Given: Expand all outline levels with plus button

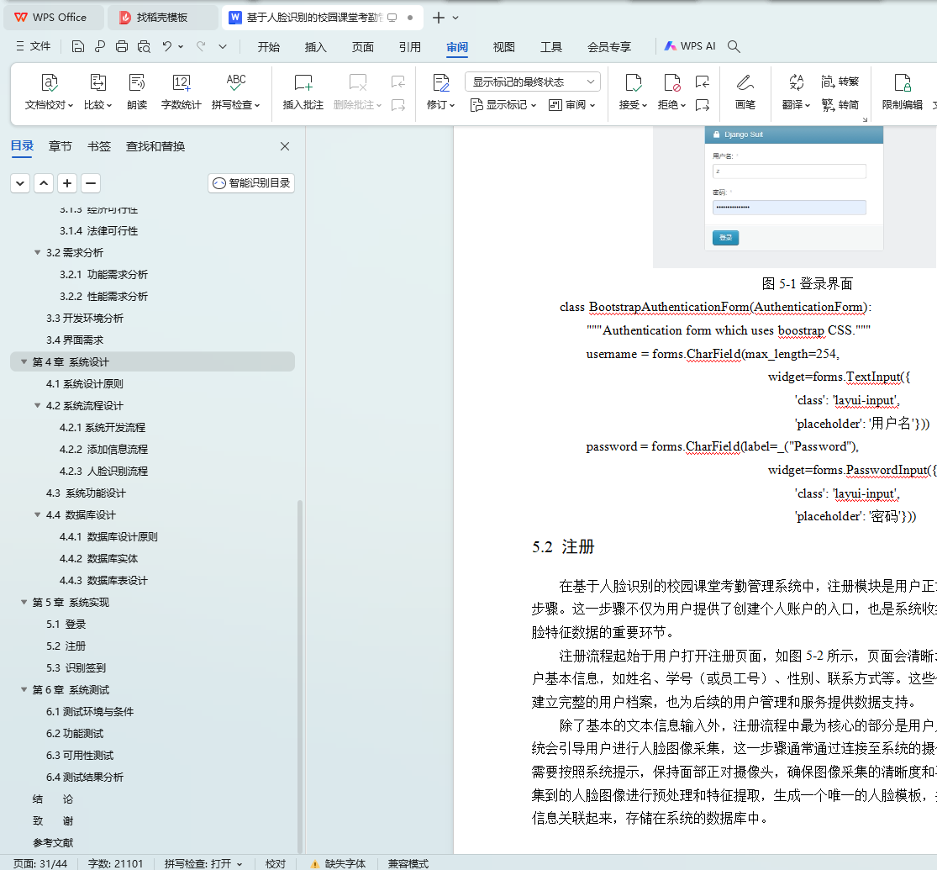Looking at the screenshot, I should point(67,183).
